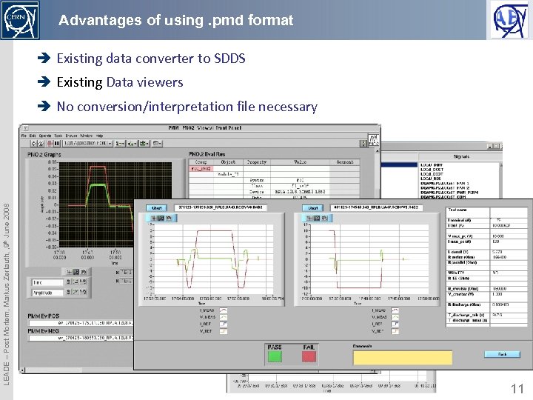Image resolution: width=533 pixels, height=400 pixels.
Task: Click V_REF legend swatch under left chart
Action: tap(224, 331)
